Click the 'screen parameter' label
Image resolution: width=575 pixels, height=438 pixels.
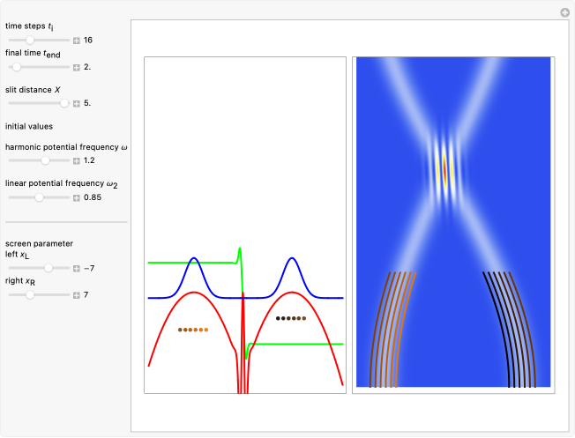(39, 244)
